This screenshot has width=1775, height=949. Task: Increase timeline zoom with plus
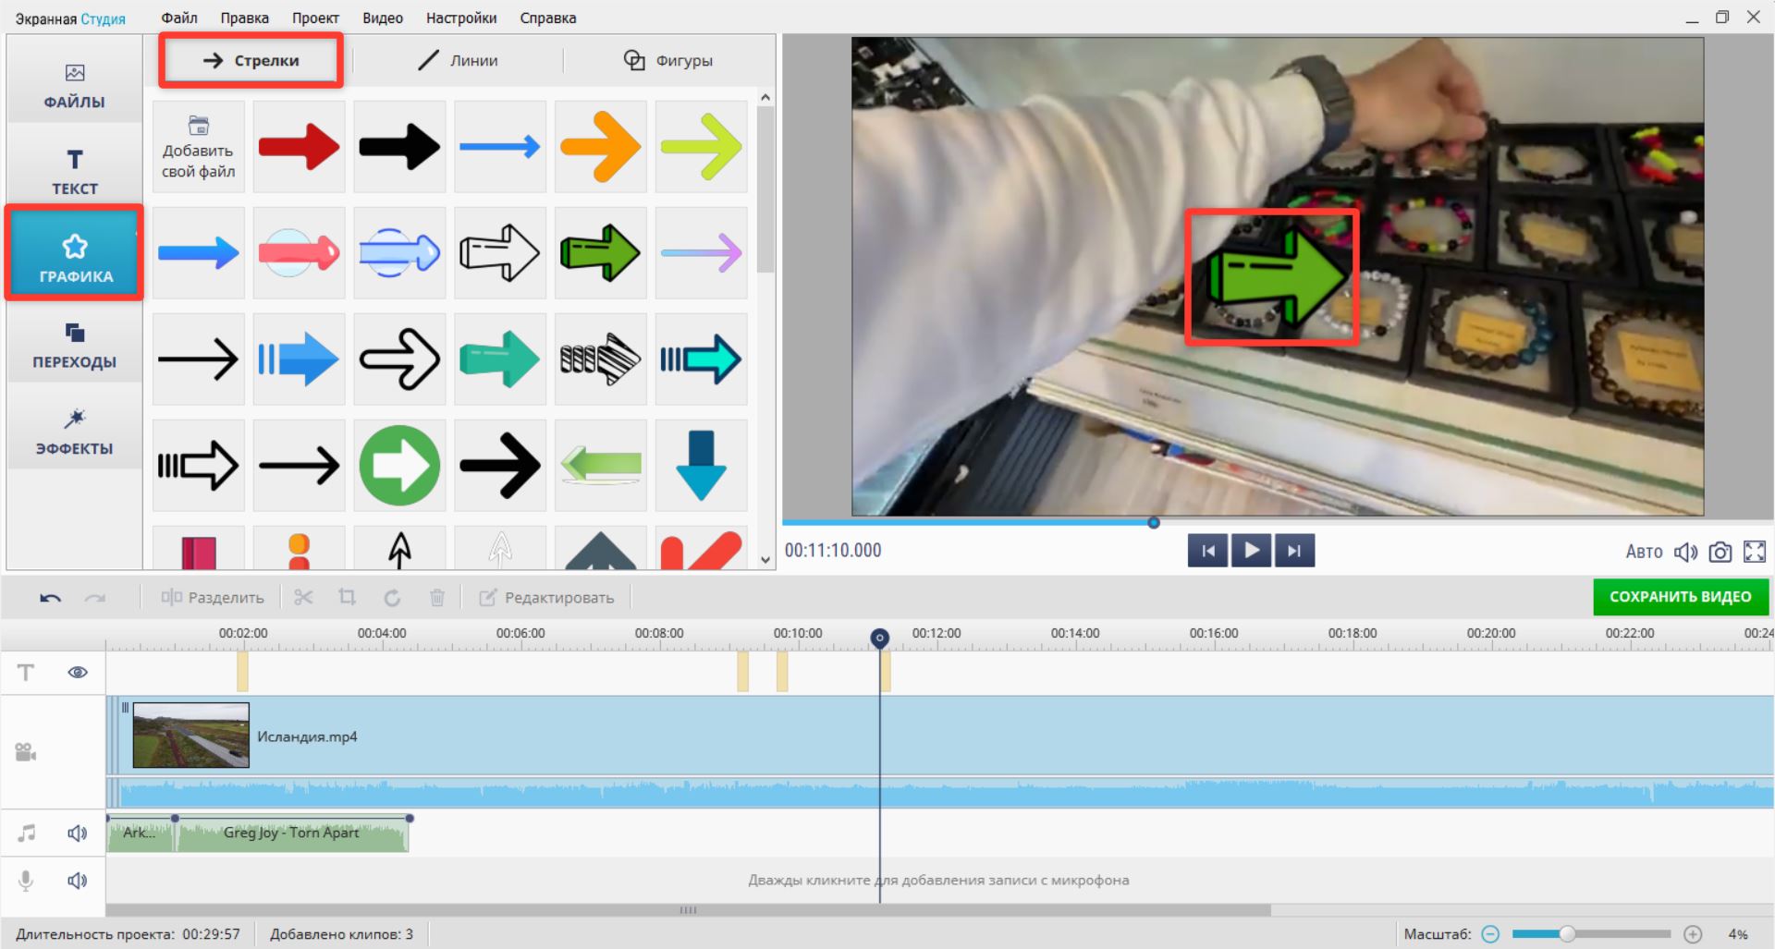(x=1693, y=934)
